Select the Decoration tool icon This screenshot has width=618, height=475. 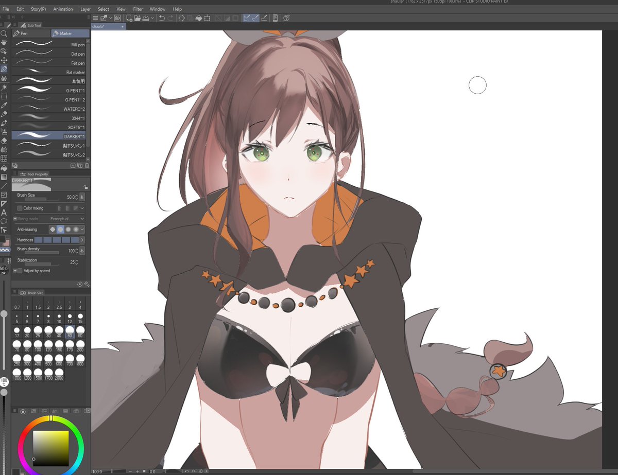(4, 78)
